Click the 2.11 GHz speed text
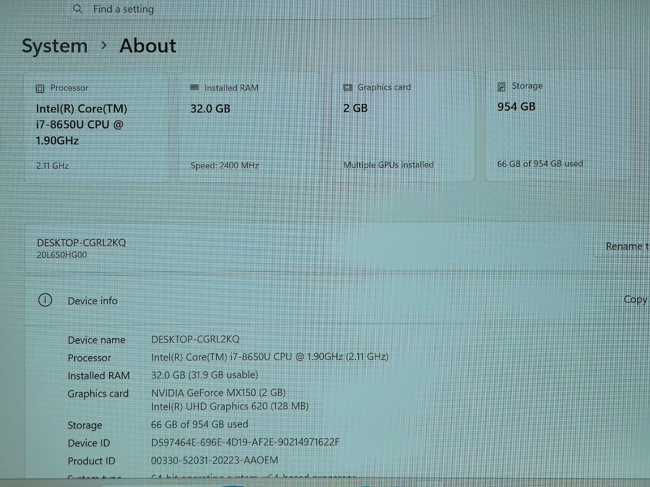 [52, 166]
